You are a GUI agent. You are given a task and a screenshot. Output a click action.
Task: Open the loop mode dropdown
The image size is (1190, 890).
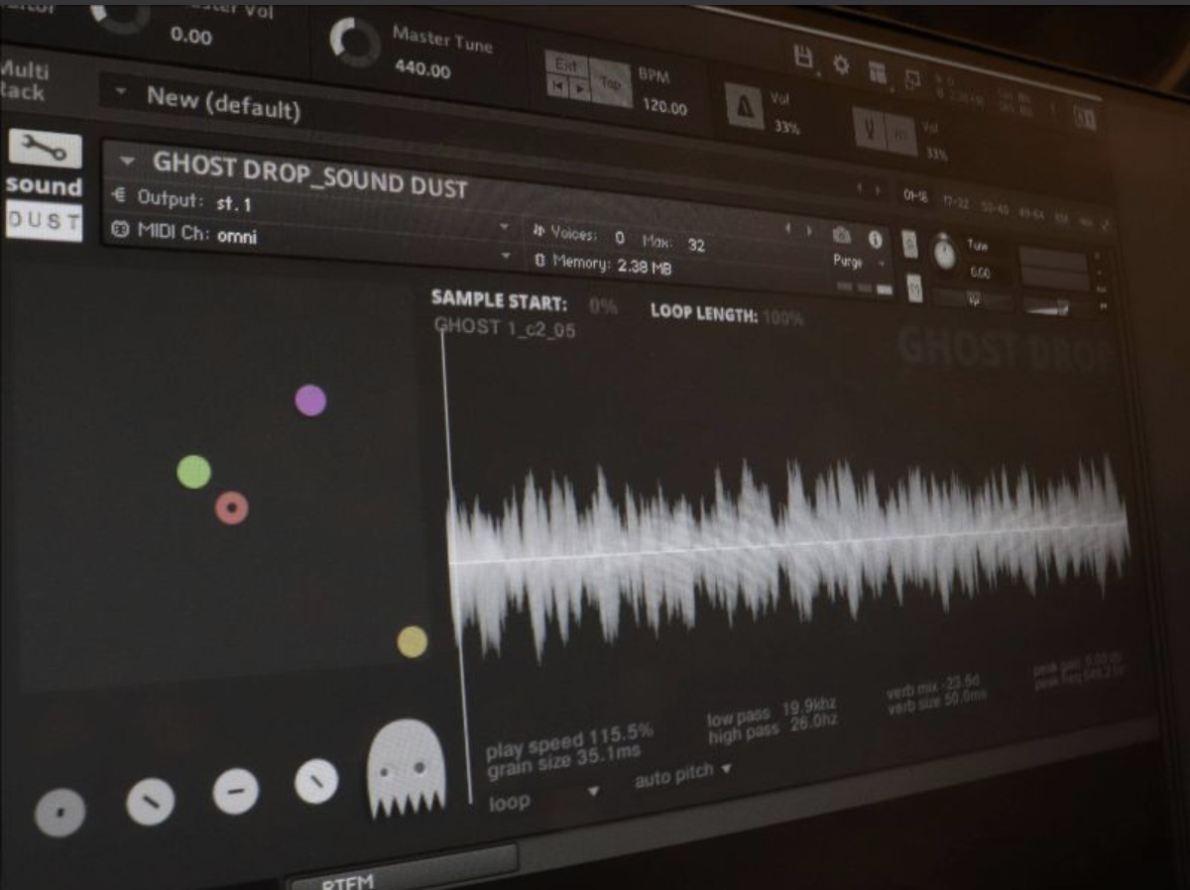(x=545, y=799)
